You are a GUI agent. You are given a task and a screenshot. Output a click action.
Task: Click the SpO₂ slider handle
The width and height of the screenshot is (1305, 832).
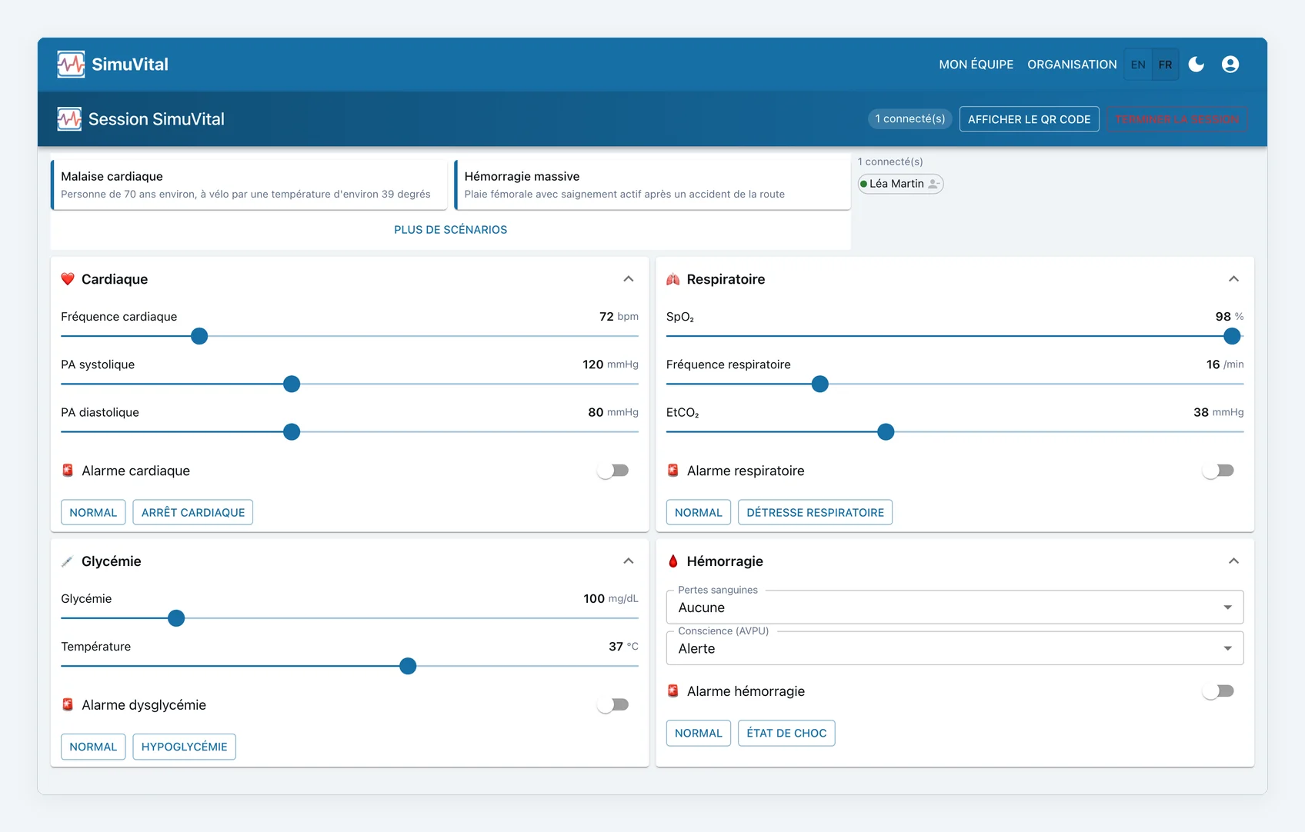[x=1232, y=336]
